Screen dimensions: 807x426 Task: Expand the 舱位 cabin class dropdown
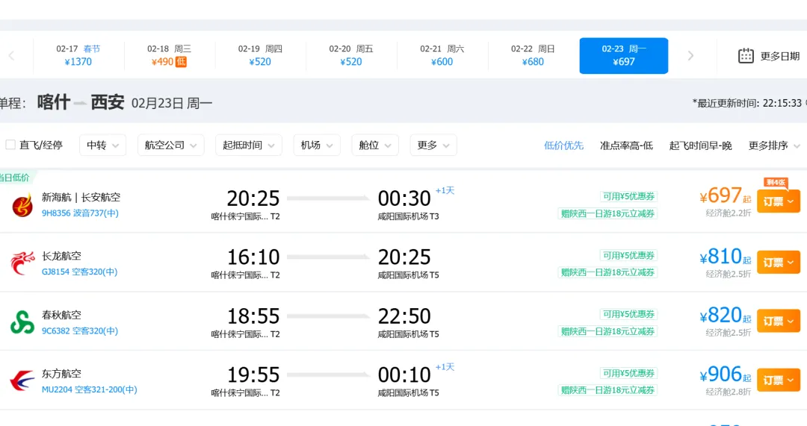374,145
